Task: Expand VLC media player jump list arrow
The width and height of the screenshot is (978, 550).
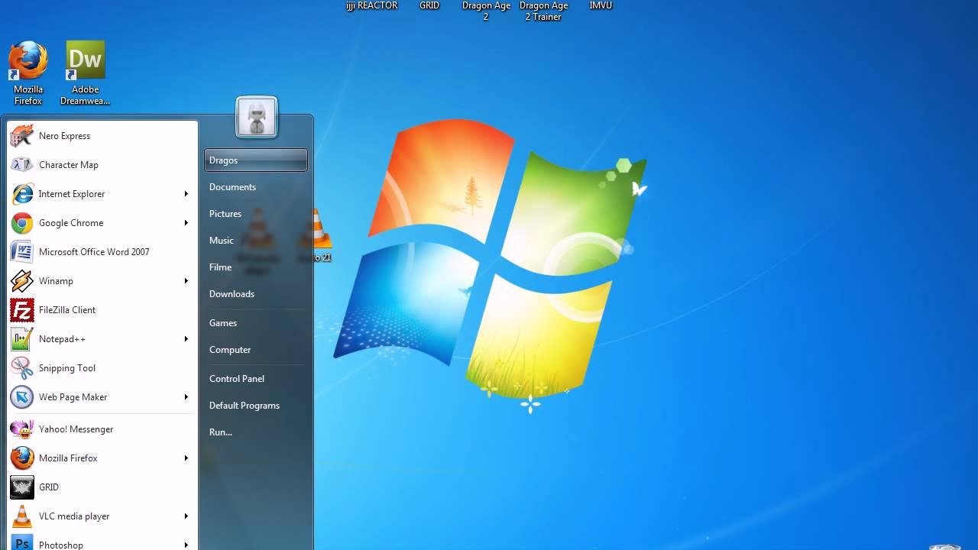Action: (x=186, y=516)
